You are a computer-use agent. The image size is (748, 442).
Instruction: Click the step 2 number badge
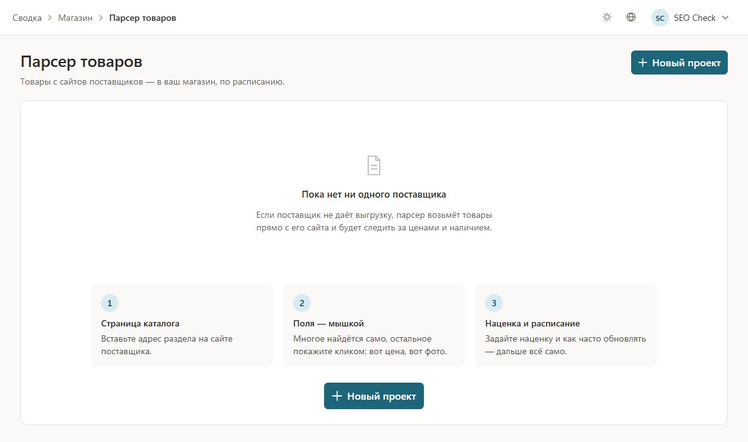[x=302, y=303]
